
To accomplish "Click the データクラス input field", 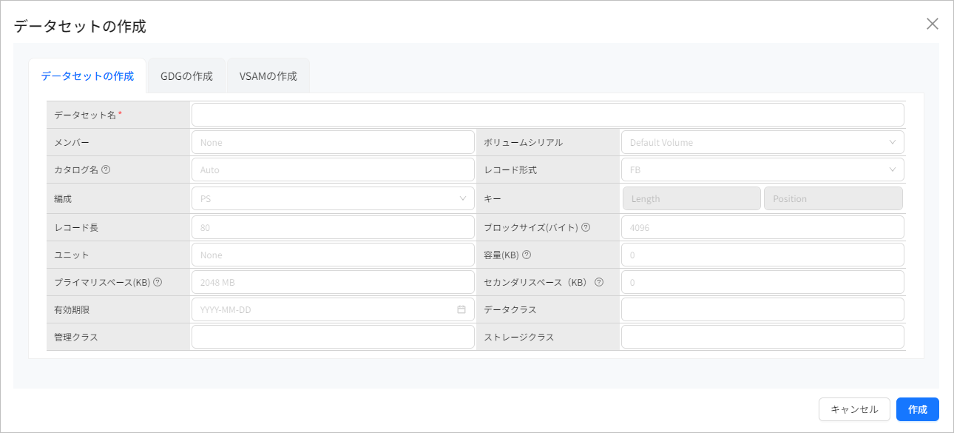I will 762,309.
